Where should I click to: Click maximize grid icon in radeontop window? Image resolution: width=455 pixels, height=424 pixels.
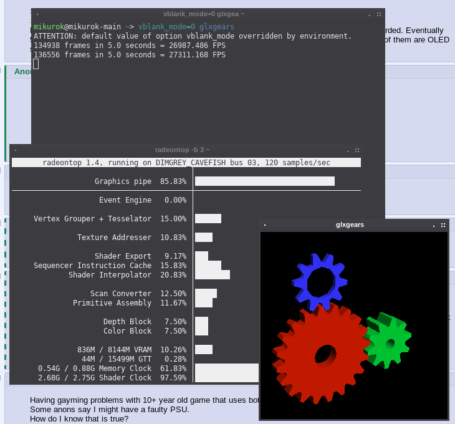point(357,150)
